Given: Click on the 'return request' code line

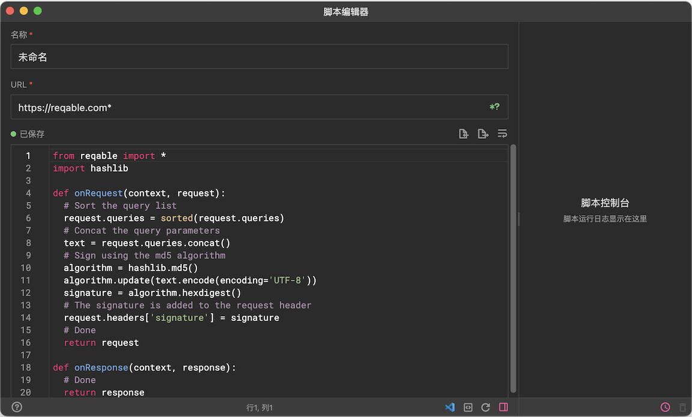Looking at the screenshot, I should (101, 343).
